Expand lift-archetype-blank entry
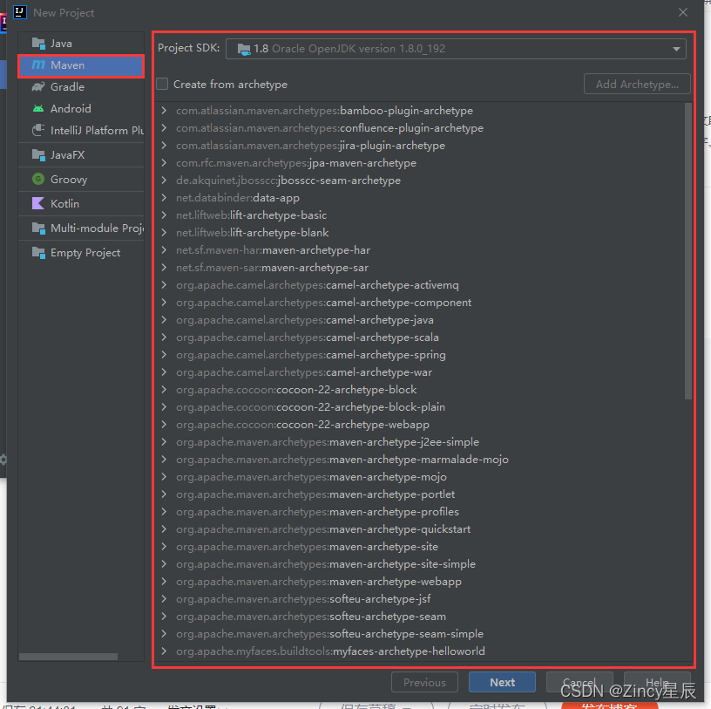The height and width of the screenshot is (709, 711). (x=164, y=232)
